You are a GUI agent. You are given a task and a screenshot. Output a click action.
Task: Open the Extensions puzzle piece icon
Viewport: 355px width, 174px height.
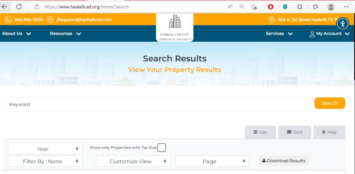coord(300,7)
